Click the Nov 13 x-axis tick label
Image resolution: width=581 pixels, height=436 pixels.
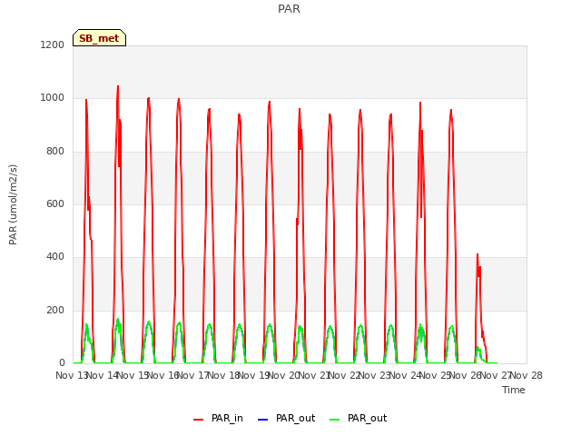(71, 375)
